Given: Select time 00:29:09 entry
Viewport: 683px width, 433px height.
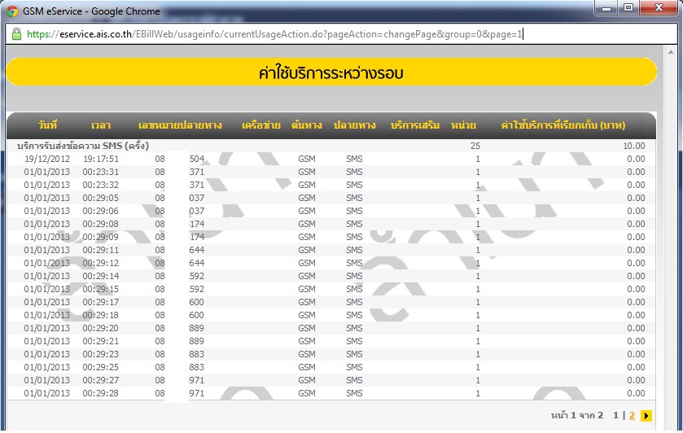Looking at the screenshot, I should [101, 237].
